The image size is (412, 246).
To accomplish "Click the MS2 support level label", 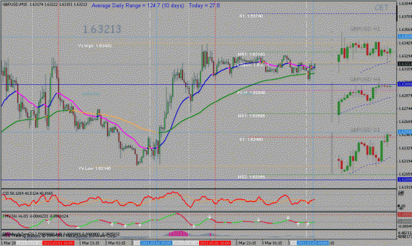I will tap(251, 177).
